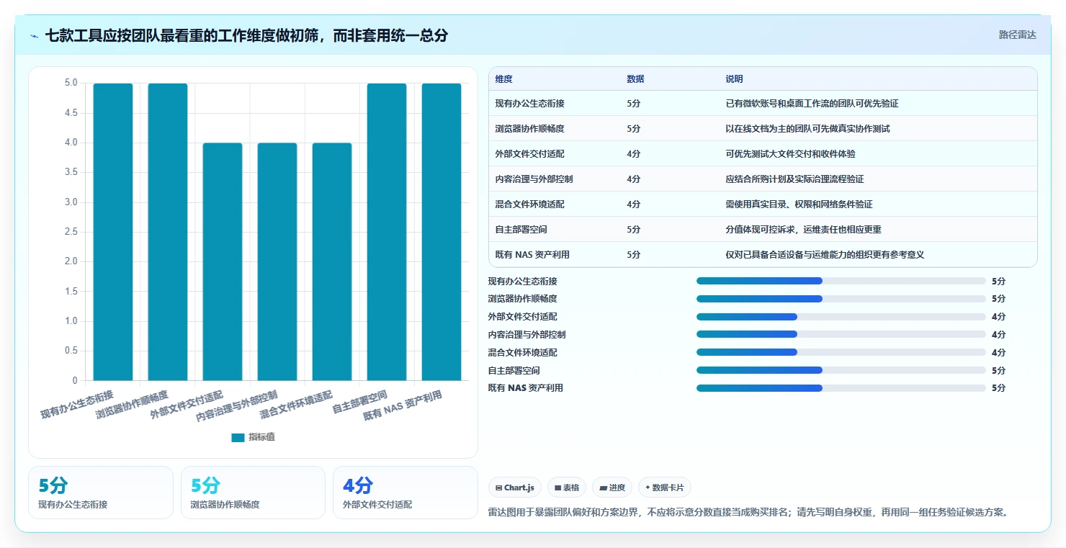The width and height of the screenshot is (1066, 548).
Task: Click the 自主部署空间 label in progress list
Action: pyautogui.click(x=514, y=371)
